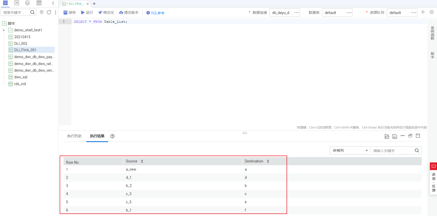This screenshot has width=437, height=216.
Task: Collapse the left sidebar panel
Action: coord(53,3)
